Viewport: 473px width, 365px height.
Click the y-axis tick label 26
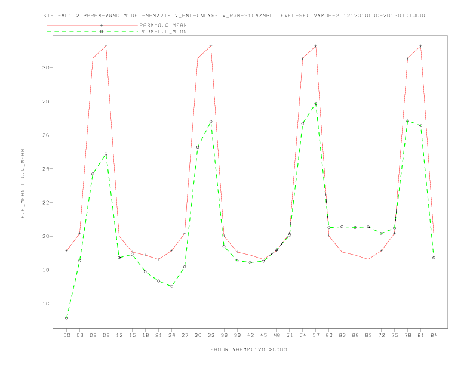45,135
